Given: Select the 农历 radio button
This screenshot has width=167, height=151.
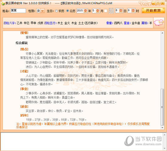Looking at the screenshot, I should (x=56, y=11).
